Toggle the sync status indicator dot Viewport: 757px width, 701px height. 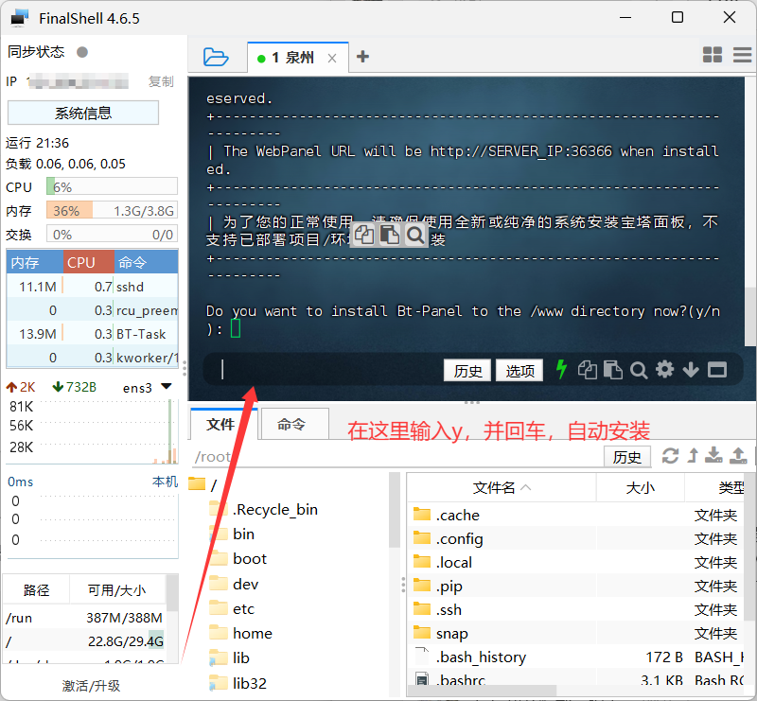82,52
